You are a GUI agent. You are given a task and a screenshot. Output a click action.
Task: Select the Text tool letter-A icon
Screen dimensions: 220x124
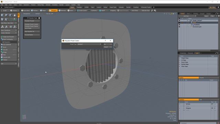pyautogui.click(x=15, y=19)
